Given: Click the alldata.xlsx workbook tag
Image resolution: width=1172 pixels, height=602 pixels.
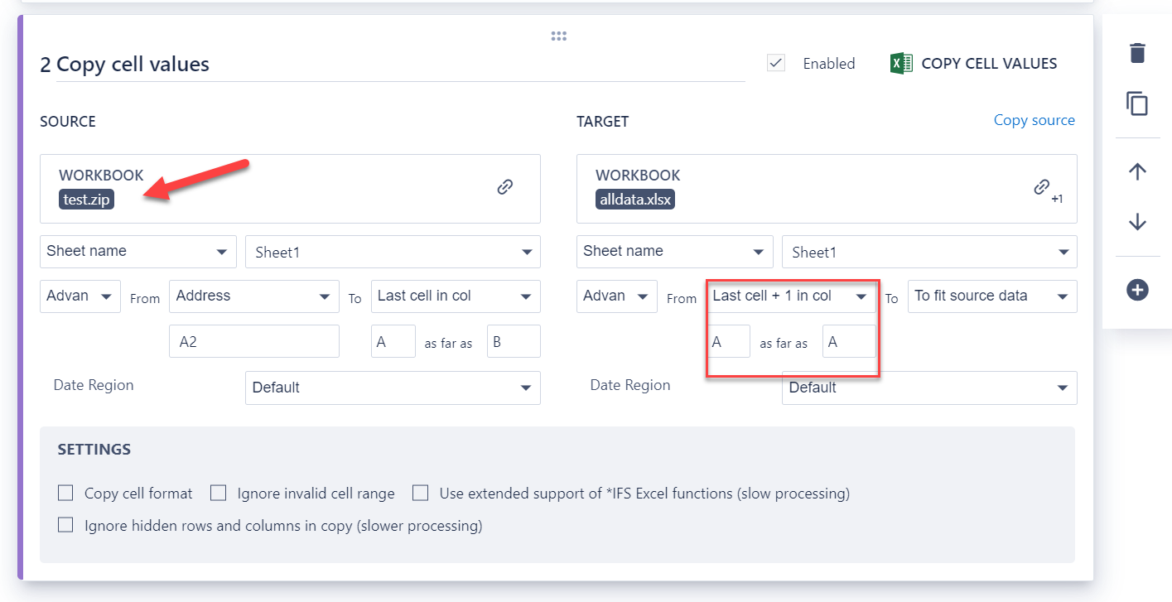Looking at the screenshot, I should coord(634,199).
